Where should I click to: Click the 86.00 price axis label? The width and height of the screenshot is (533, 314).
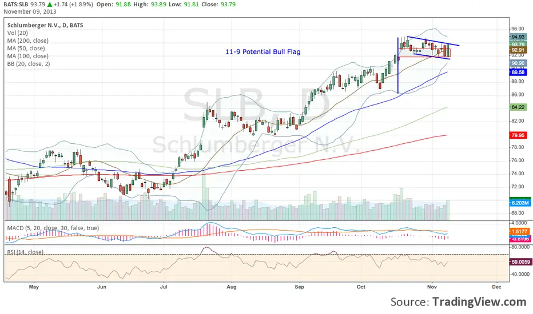pyautogui.click(x=518, y=94)
